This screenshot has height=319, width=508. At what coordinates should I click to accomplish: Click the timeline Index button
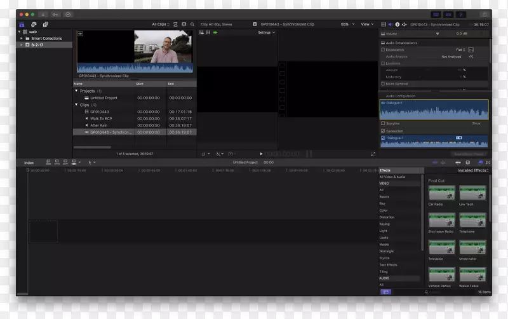(x=29, y=163)
